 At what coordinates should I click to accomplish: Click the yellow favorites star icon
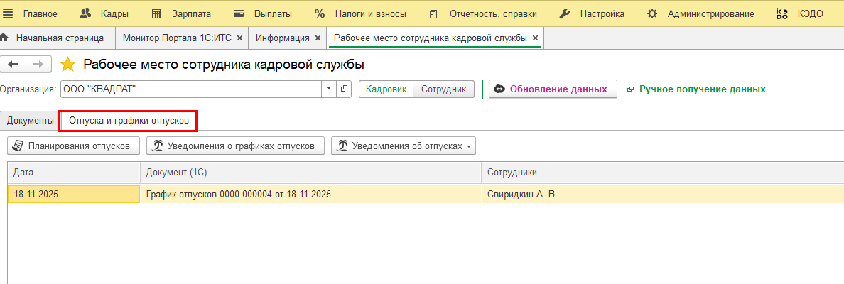point(67,65)
